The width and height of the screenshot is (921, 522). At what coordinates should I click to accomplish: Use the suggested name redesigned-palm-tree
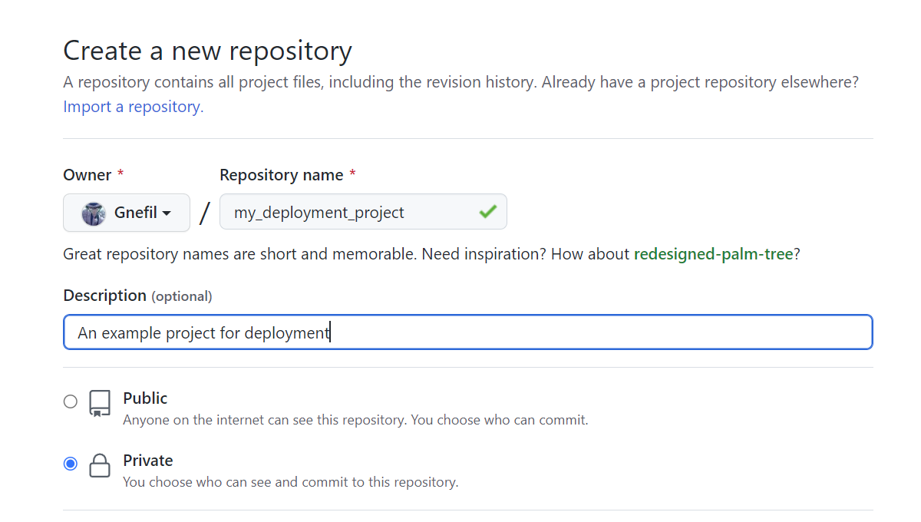(x=713, y=254)
